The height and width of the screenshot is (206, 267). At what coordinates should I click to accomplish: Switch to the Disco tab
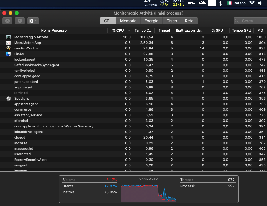172,21
